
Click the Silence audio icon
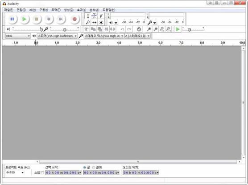tap(113, 29)
